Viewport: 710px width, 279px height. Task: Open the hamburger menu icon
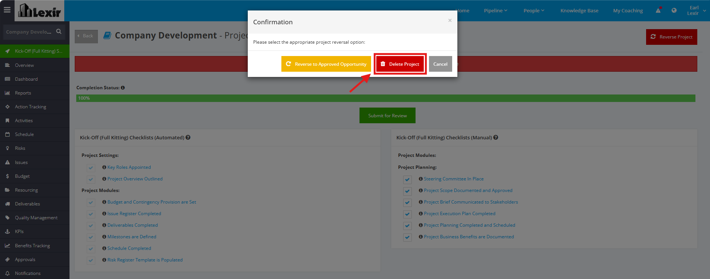click(7, 10)
